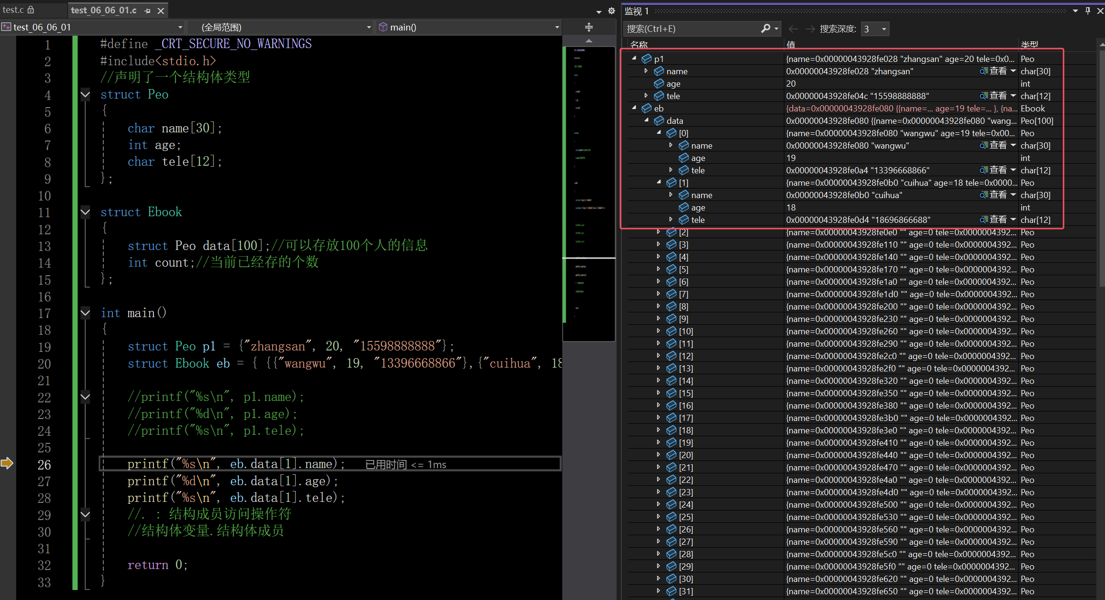Viewport: 1105px width, 600px height.
Task: Click the search forward arrow in watch panel
Action: [x=810, y=29]
